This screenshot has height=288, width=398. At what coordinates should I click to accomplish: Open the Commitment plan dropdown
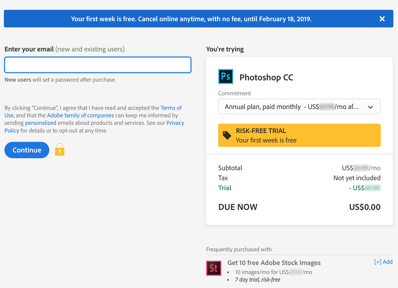(x=299, y=107)
